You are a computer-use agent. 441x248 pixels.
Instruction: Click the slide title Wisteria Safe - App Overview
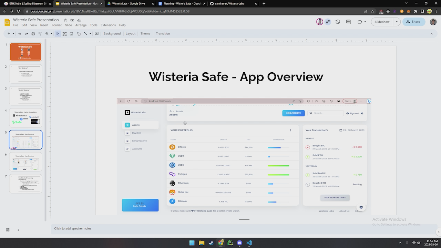point(236,76)
